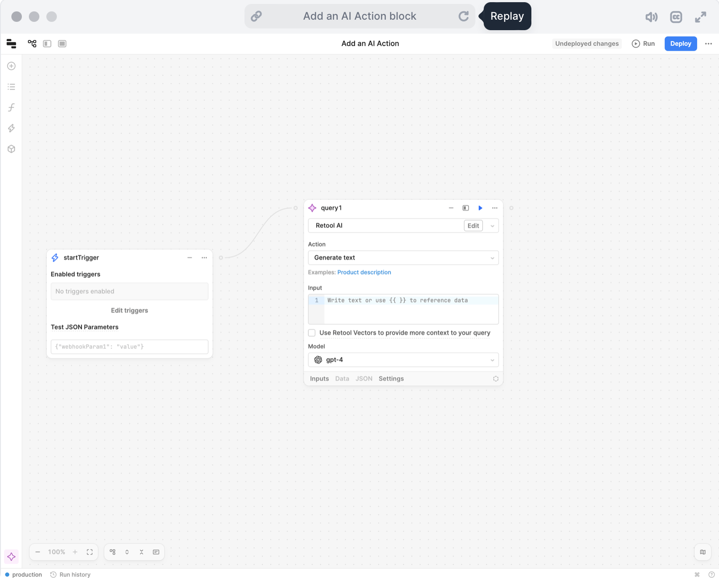Open the Retool home menu icon
Screen dimensions: 719x578
point(11,44)
